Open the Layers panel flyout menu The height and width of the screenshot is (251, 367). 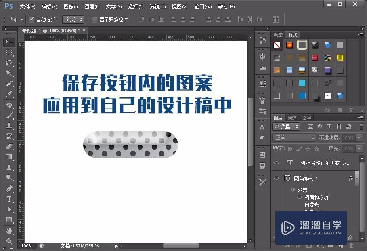coord(361,118)
